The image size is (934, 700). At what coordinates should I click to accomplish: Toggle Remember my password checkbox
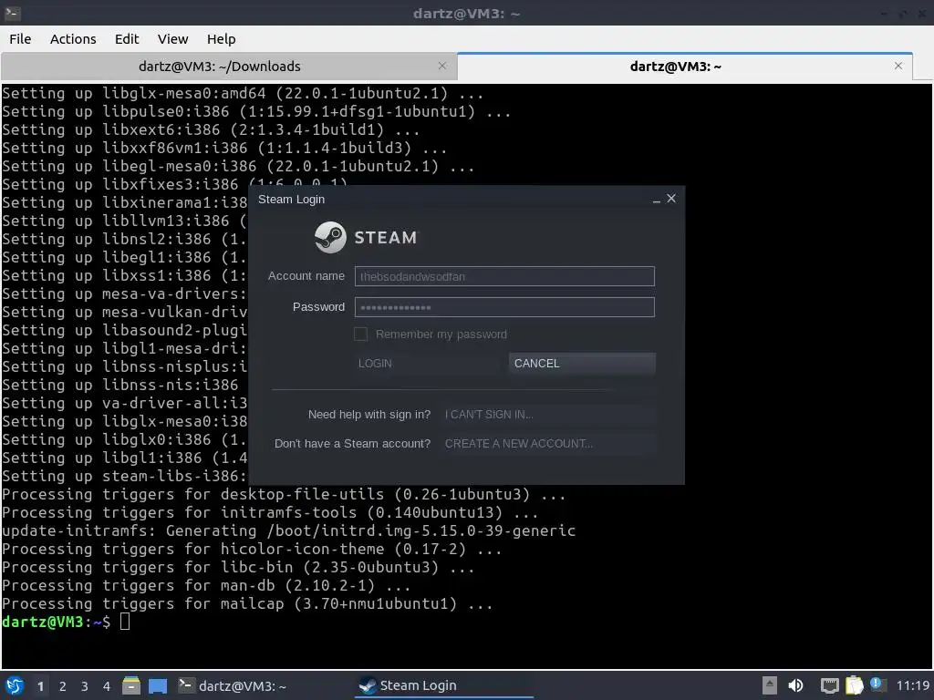[360, 334]
